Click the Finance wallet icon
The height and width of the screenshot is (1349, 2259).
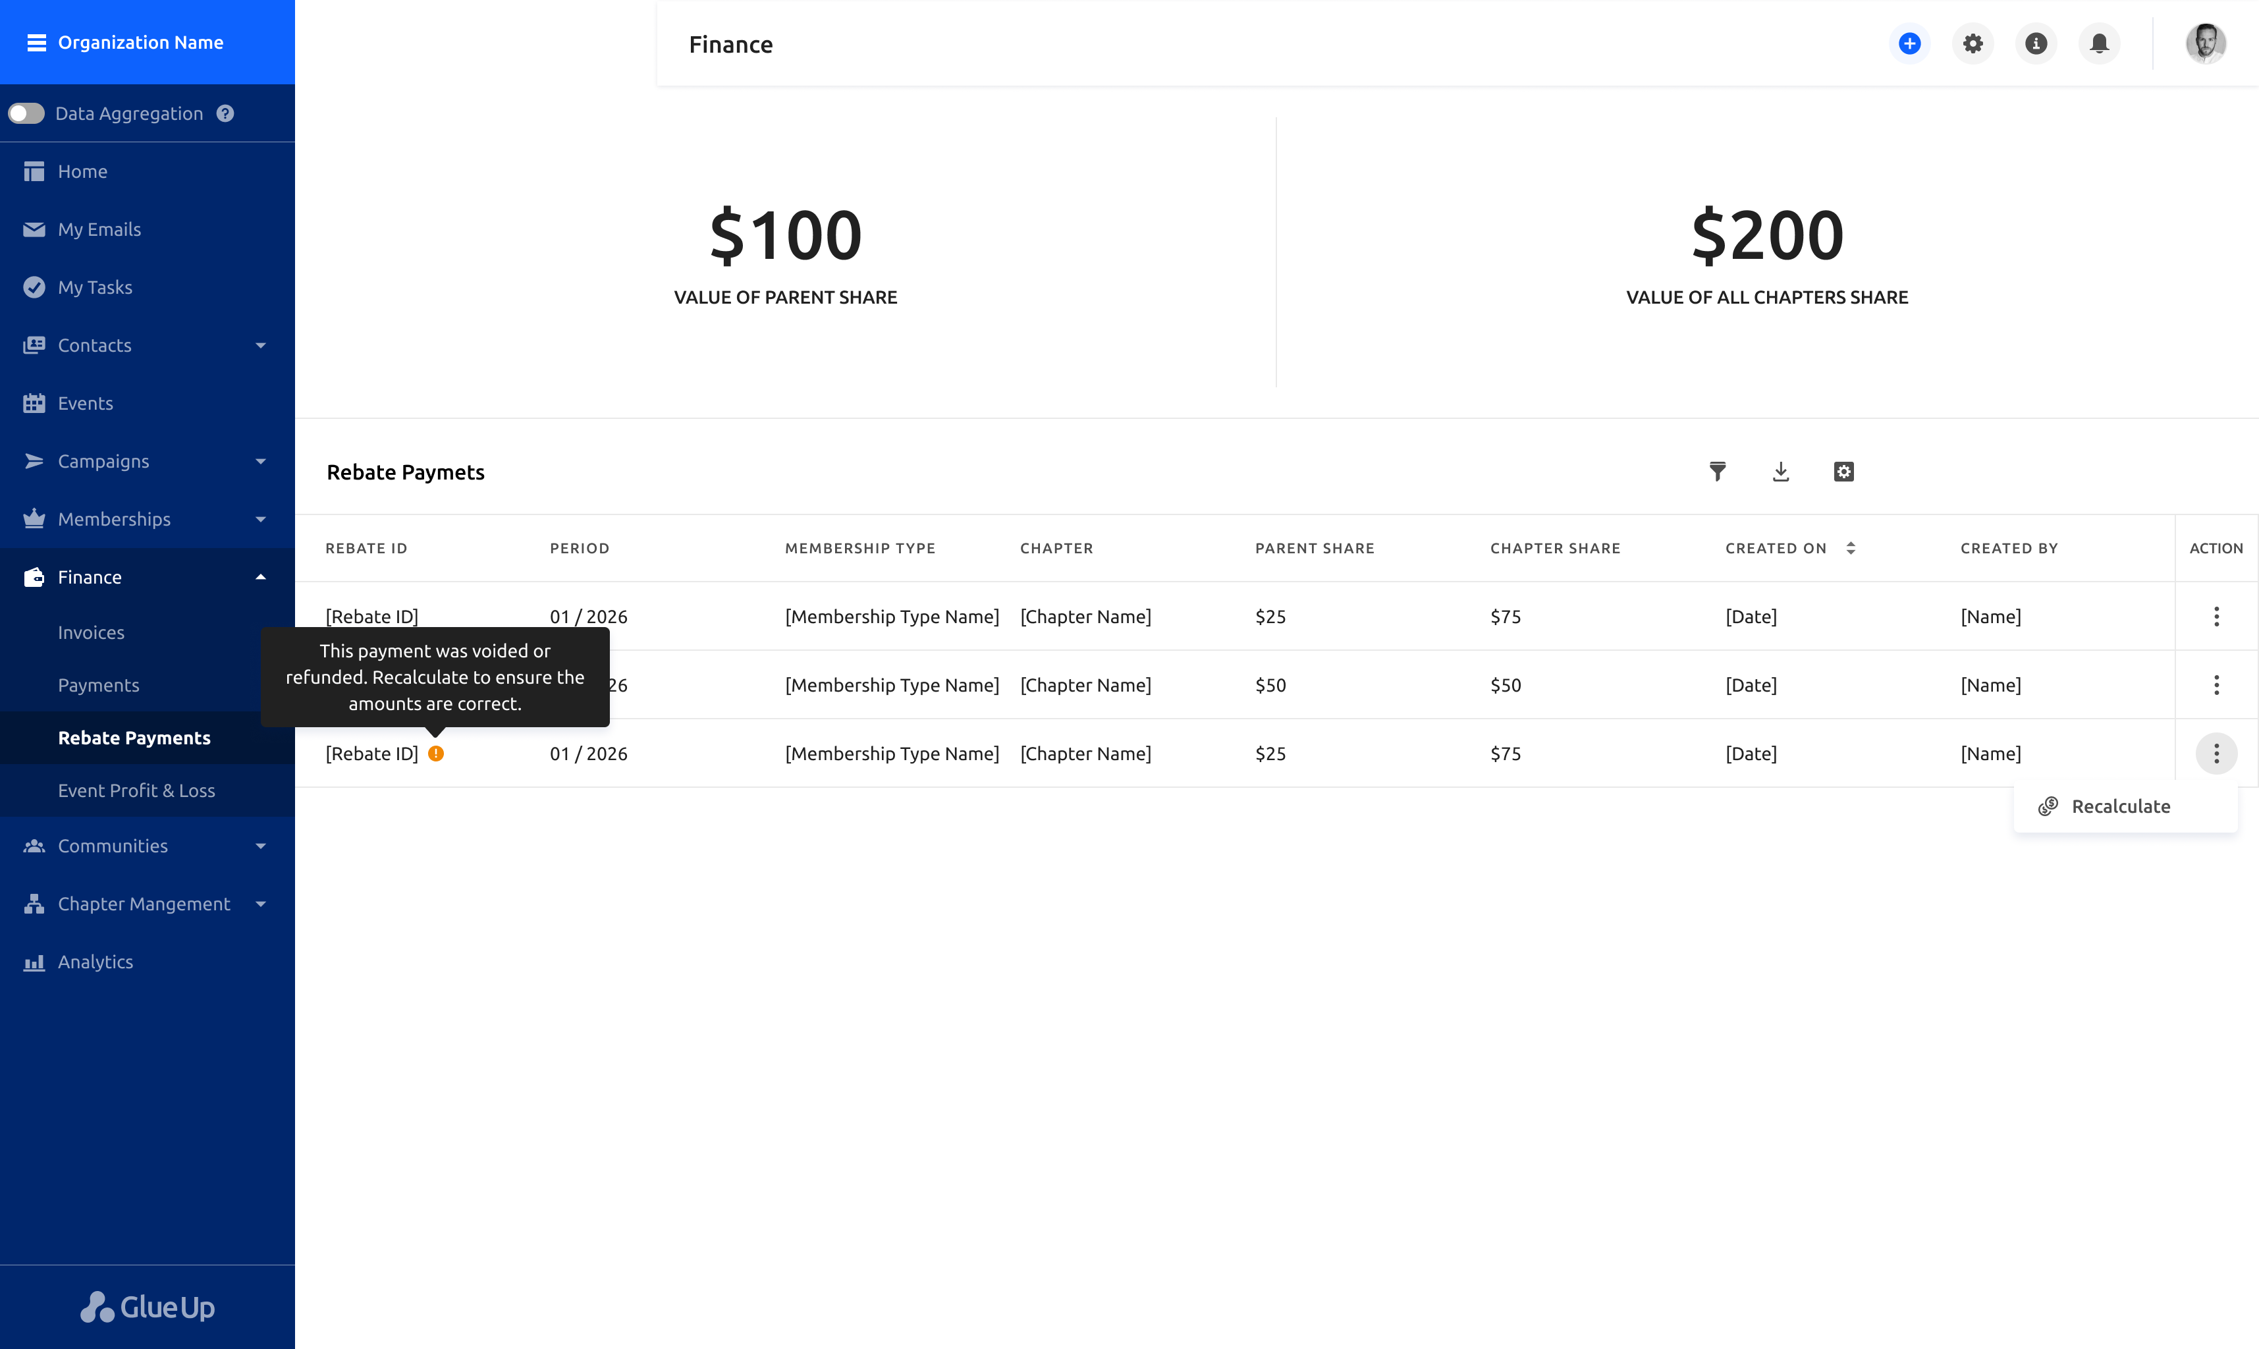pyautogui.click(x=34, y=577)
